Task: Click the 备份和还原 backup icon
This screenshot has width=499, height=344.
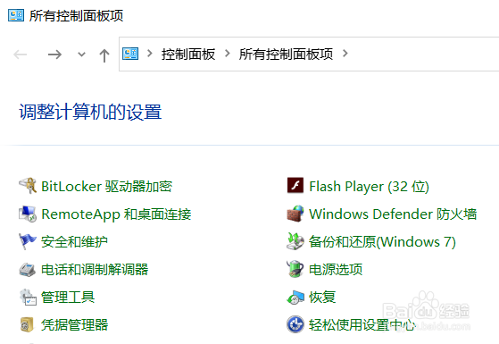Action: [295, 241]
